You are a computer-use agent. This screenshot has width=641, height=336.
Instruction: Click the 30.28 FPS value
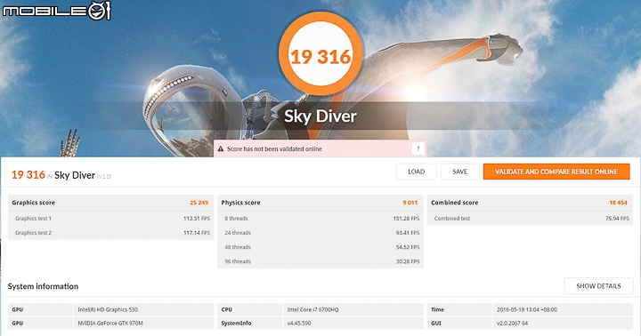coord(408,261)
